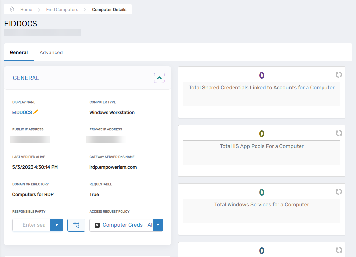Screen dimensions: 356x257
Task: Select the Computer Details breadcrumb item
Action: [x=109, y=10]
